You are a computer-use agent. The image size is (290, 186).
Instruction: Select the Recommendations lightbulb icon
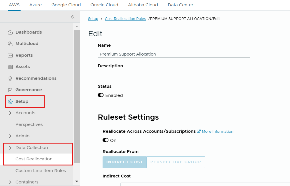[x=10, y=78]
